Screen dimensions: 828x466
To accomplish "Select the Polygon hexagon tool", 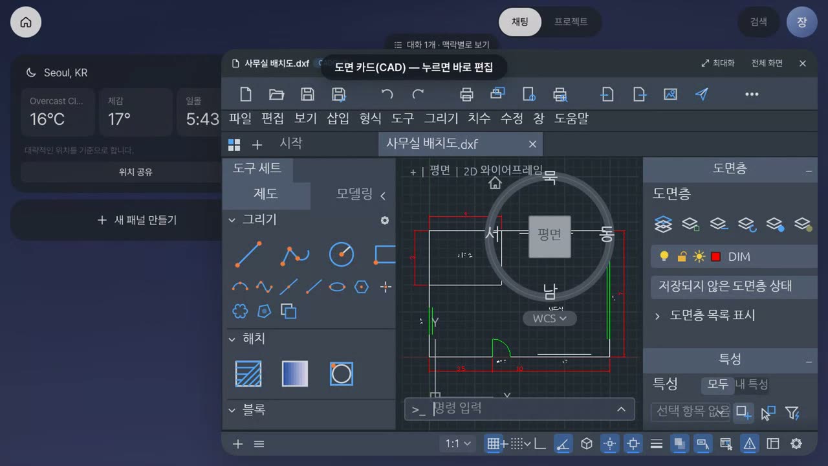I will 362,286.
